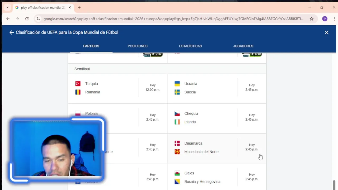Click the Poland flag icon
This screenshot has height=190, width=338.
[x=78, y=113]
